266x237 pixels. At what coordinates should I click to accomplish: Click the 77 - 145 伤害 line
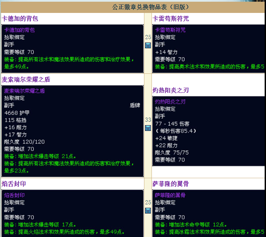coord(172,123)
